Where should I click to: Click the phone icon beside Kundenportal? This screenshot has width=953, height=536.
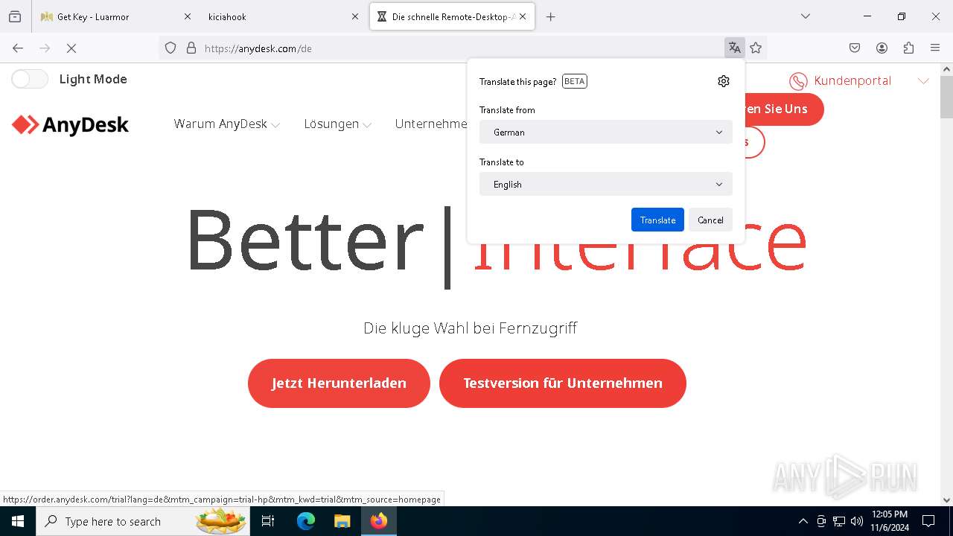click(x=798, y=80)
